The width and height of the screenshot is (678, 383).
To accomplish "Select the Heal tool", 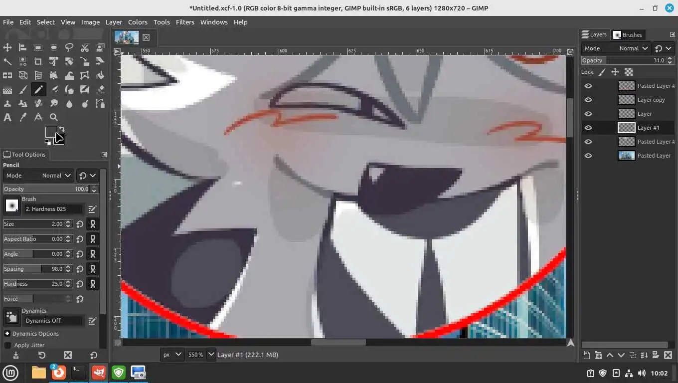I will point(38,104).
